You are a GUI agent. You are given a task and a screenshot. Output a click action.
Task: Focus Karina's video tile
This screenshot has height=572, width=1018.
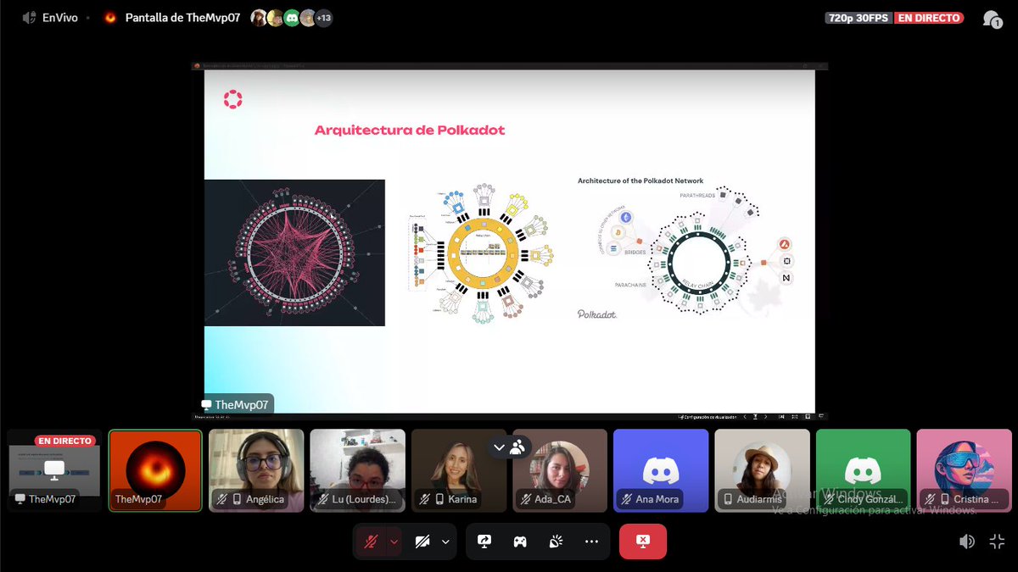[x=458, y=470]
